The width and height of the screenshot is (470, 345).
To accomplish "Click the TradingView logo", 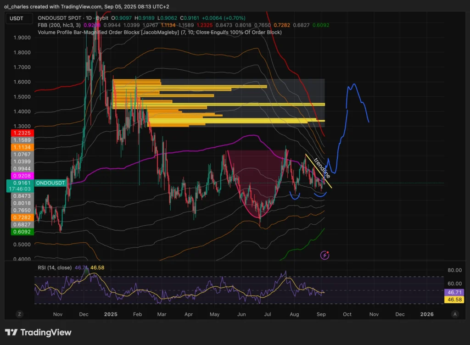I will [x=38, y=332].
